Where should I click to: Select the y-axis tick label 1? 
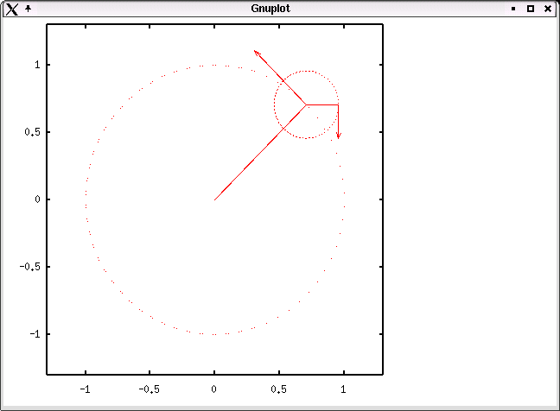(x=36, y=65)
